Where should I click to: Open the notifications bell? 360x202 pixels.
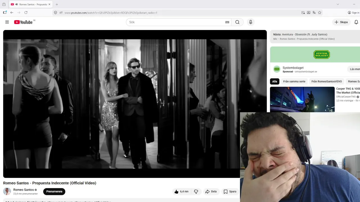356,22
